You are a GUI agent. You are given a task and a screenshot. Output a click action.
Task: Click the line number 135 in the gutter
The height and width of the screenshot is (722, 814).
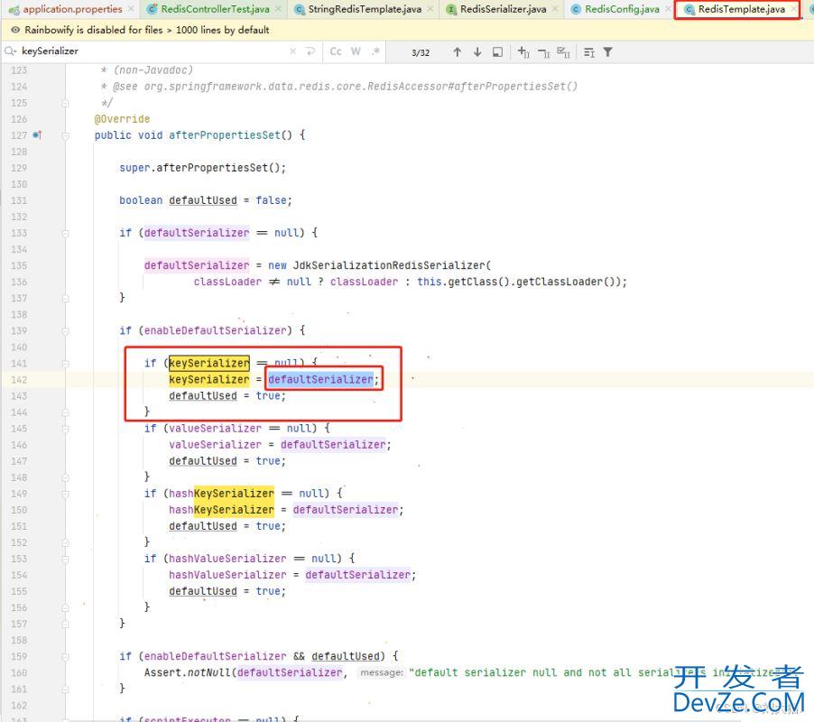19,265
